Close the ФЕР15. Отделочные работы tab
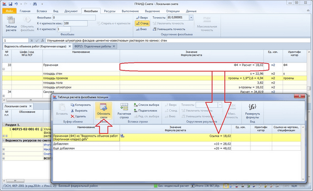Screen dimensions: 313x191 [x=114, y=46]
